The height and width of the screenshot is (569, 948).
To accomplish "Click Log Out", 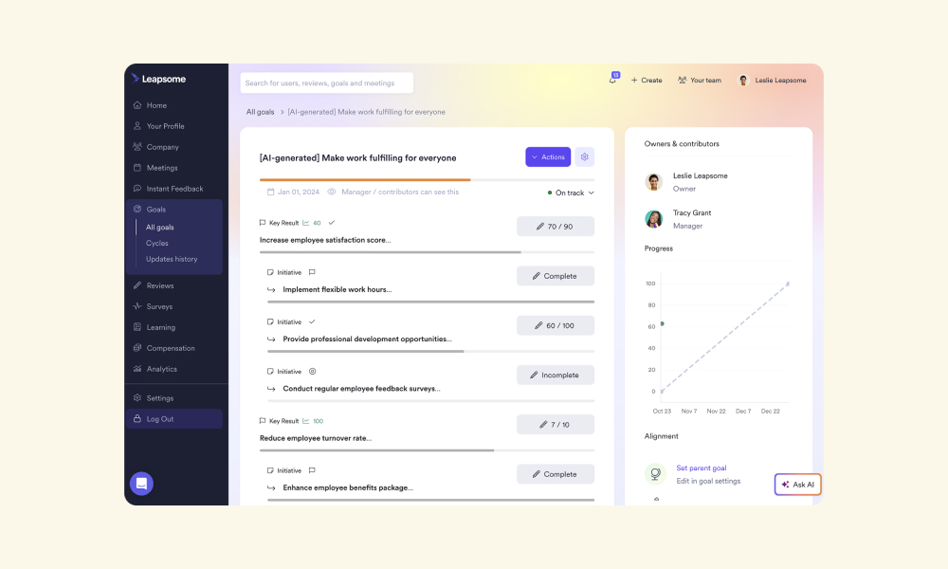I will click(x=174, y=419).
